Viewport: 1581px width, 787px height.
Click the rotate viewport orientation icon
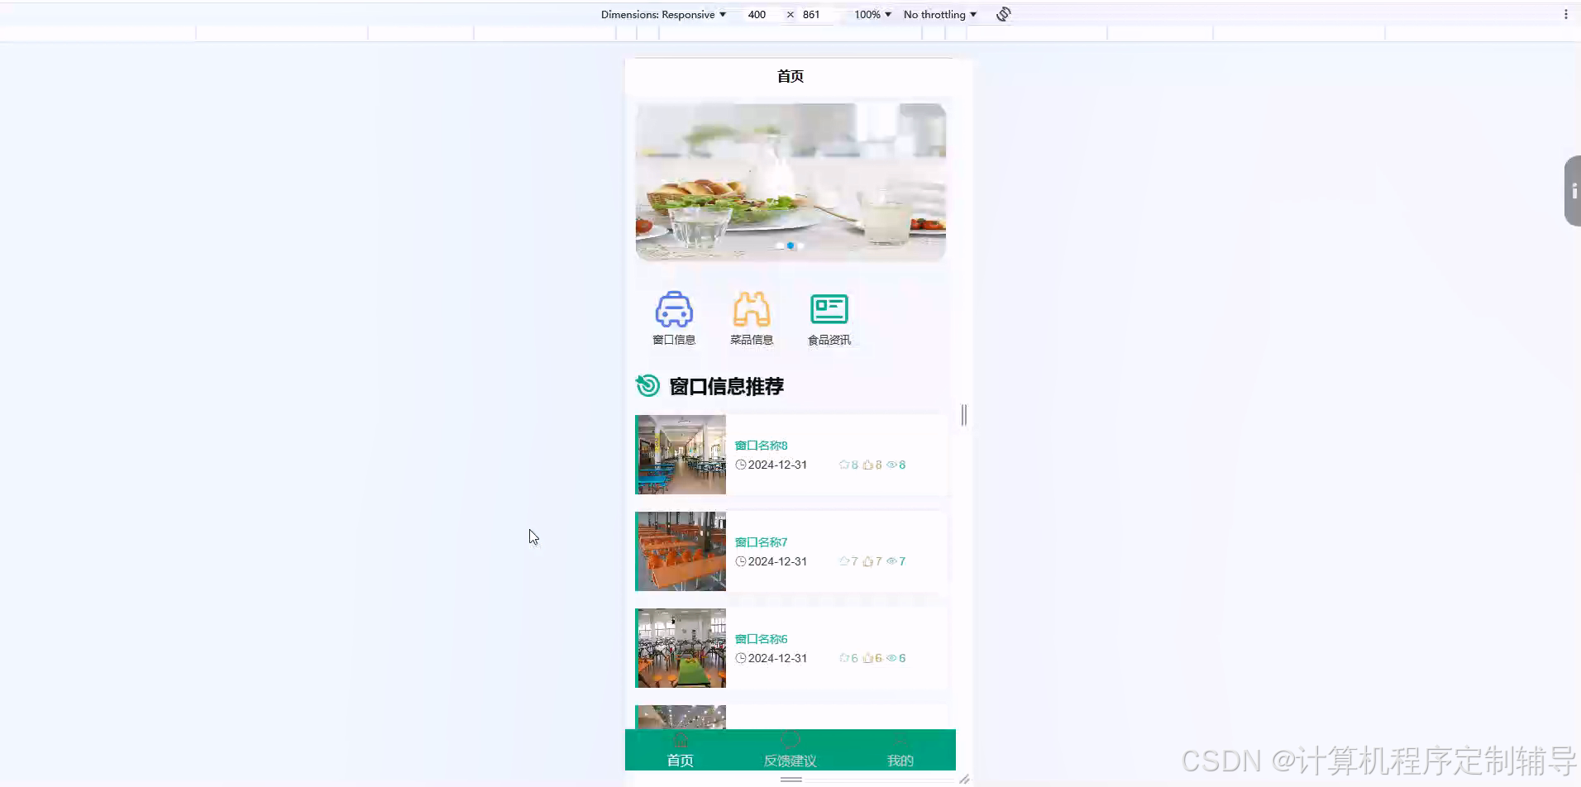1002,14
